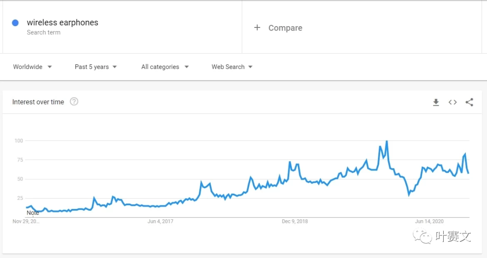Click the Interest over time title

click(x=38, y=102)
